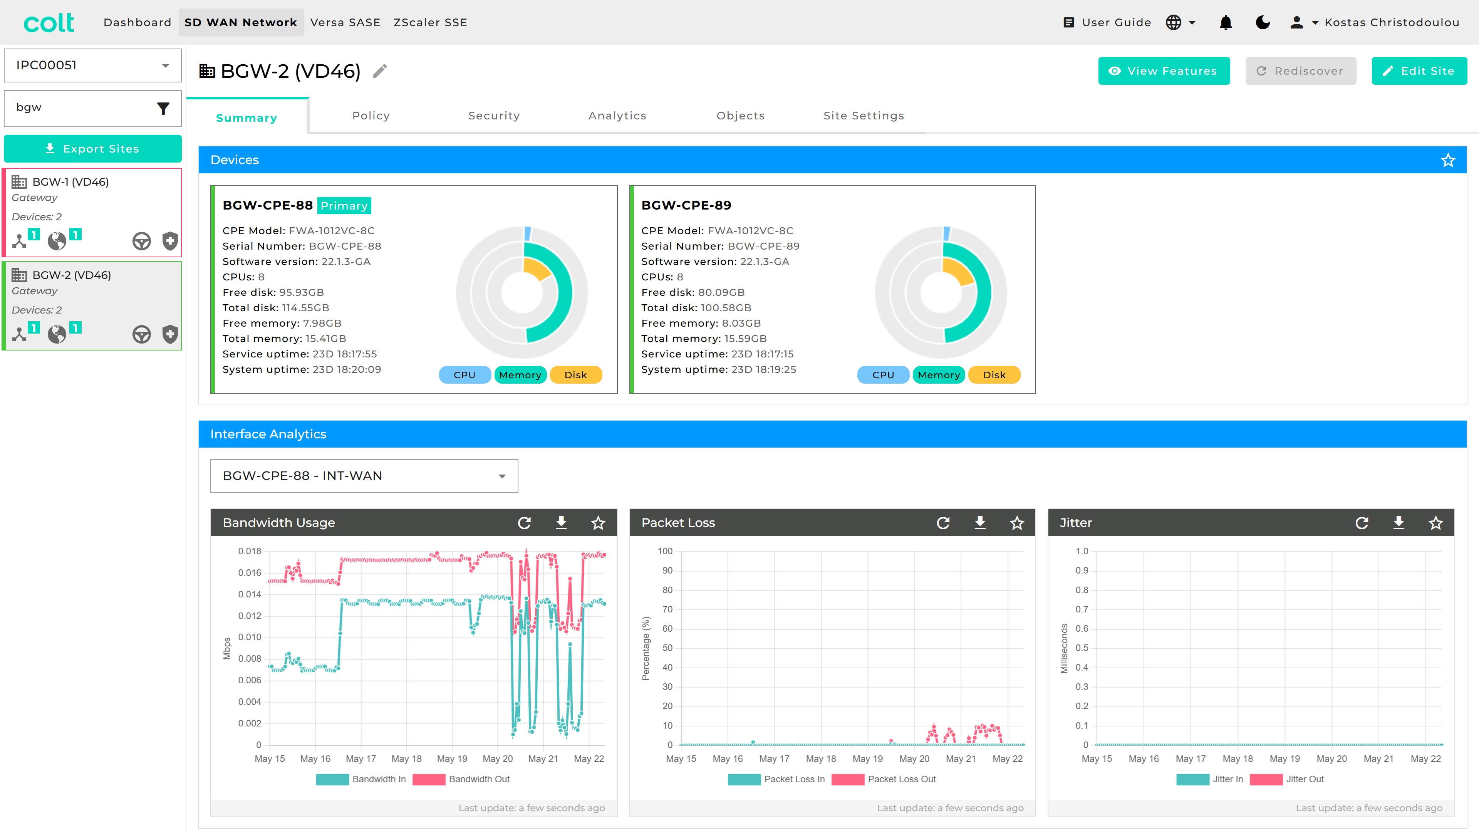This screenshot has height=832, width=1479.
Task: Click the Rediscover button
Action: click(1300, 70)
